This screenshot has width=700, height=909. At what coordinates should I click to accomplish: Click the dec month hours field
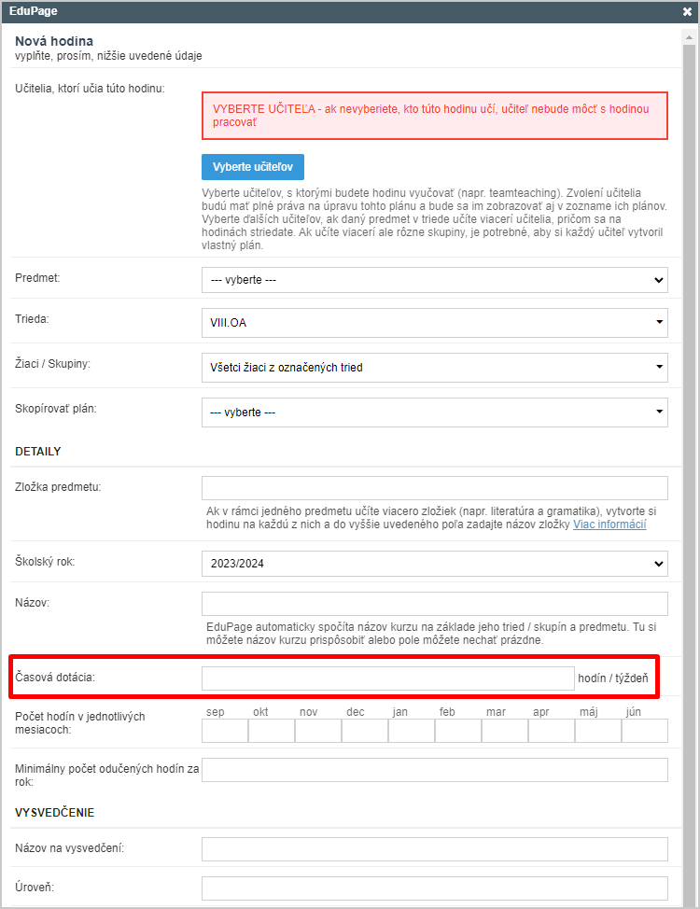pos(365,731)
